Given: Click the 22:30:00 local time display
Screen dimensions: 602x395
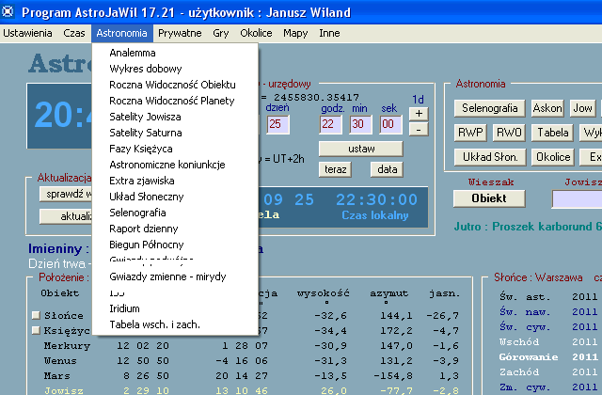Looking at the screenshot, I should point(376,199).
